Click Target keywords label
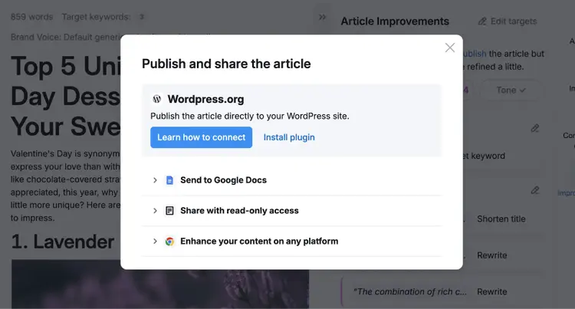 [x=96, y=17]
